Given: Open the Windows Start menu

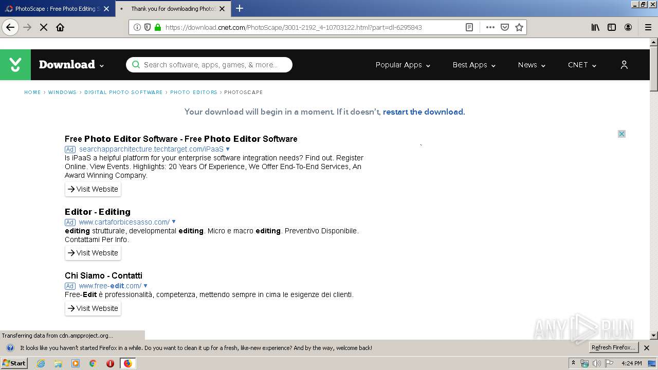Looking at the screenshot, I should [x=14, y=363].
